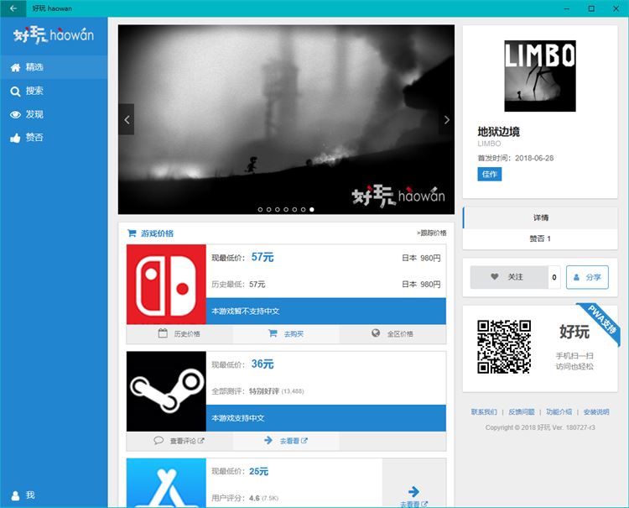Select the sixth carousel dot indicator
Viewport: 629px width, 508px height.
coord(304,209)
